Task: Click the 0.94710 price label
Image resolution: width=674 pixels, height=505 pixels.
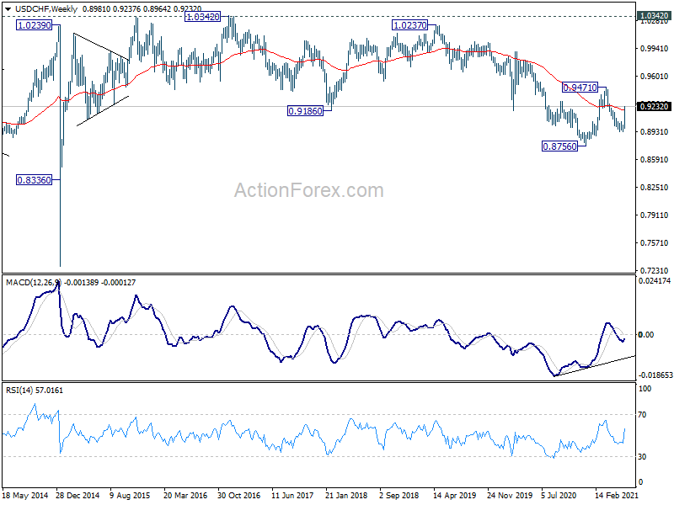Action: click(x=580, y=88)
